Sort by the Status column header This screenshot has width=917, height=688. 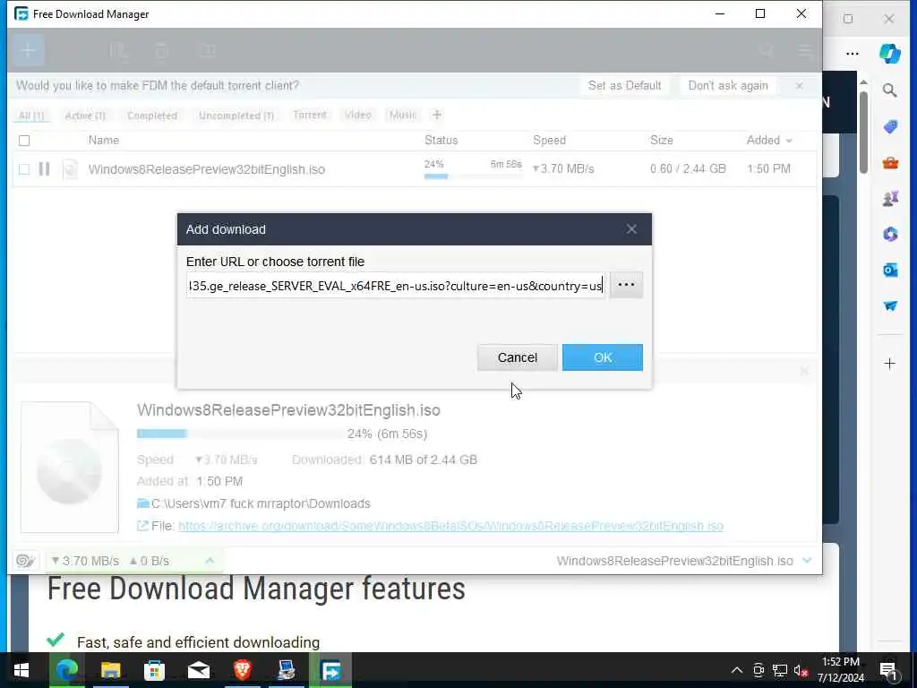pos(441,141)
